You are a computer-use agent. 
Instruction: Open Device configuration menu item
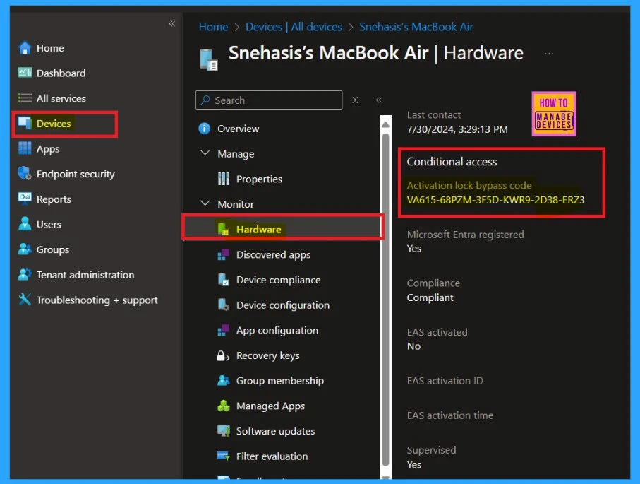click(x=283, y=305)
